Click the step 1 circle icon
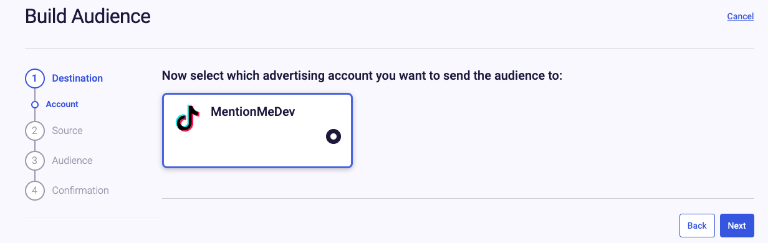 [35, 79]
